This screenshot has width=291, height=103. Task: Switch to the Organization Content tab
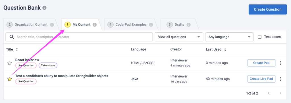coord(31,25)
